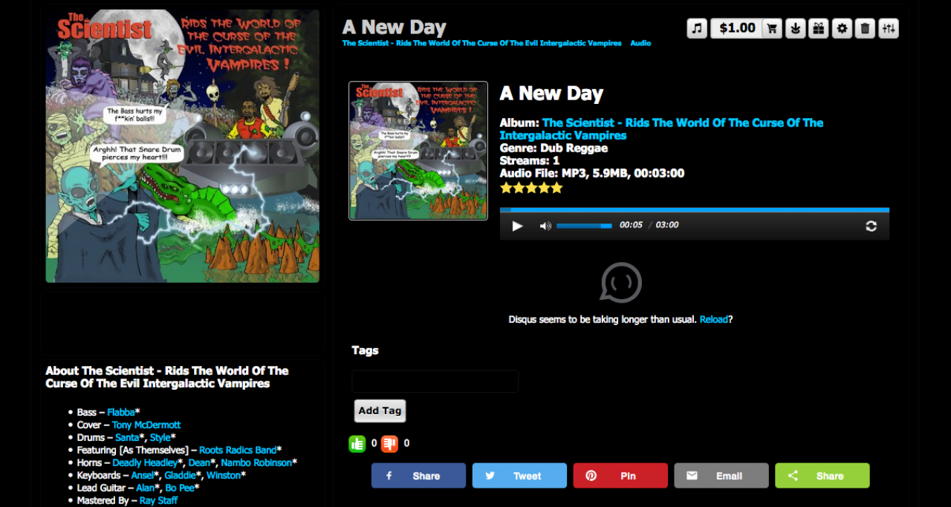Click the music note icon button
Screen dimensions: 951x507
coord(697,28)
